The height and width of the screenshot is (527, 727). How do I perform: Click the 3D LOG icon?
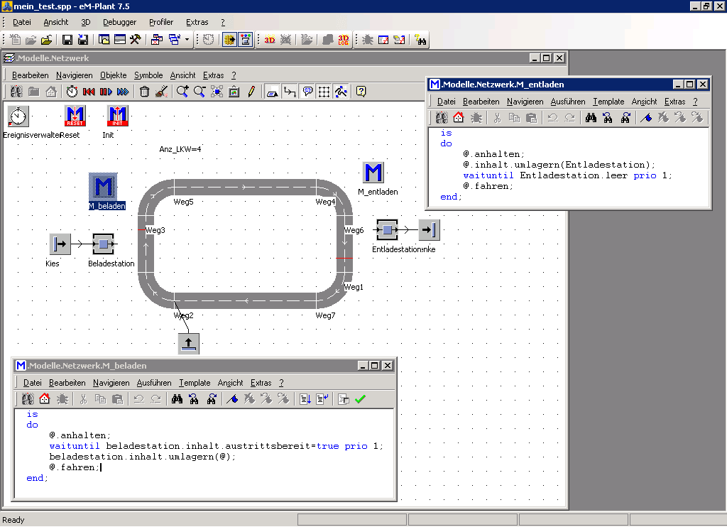point(344,40)
